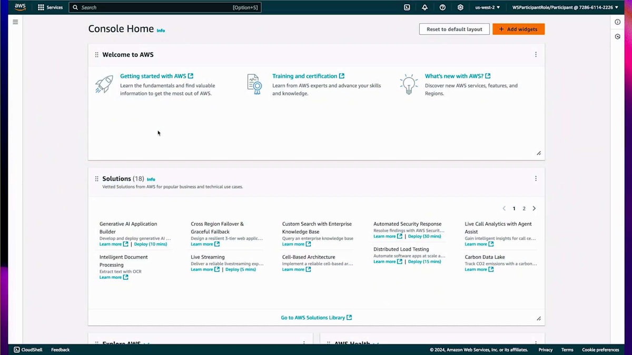Click the lightbulb icon
The height and width of the screenshot is (355, 632).
pos(409,84)
